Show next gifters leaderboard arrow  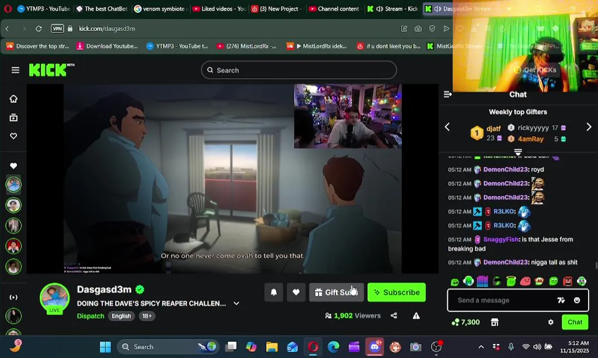pos(589,127)
